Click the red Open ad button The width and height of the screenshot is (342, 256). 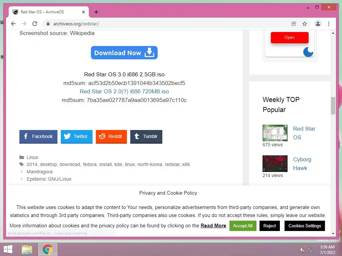tap(290, 37)
